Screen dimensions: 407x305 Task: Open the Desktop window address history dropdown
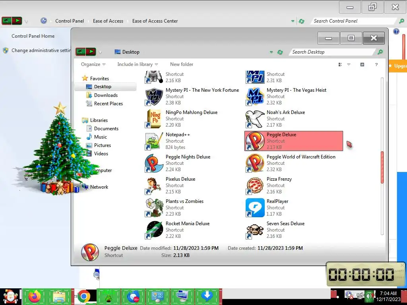pyautogui.click(x=271, y=52)
